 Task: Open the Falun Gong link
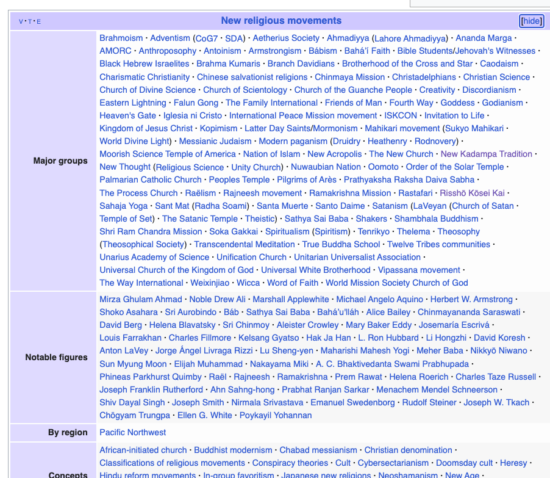pos(196,103)
